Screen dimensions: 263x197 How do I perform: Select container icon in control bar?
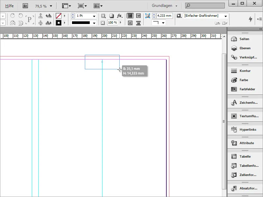[40, 16]
